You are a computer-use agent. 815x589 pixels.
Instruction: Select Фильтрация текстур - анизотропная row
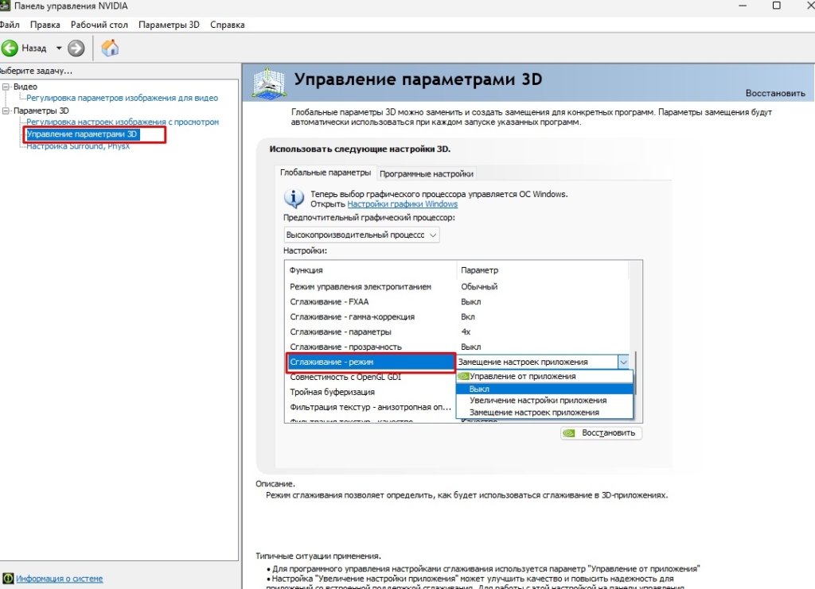[371, 407]
